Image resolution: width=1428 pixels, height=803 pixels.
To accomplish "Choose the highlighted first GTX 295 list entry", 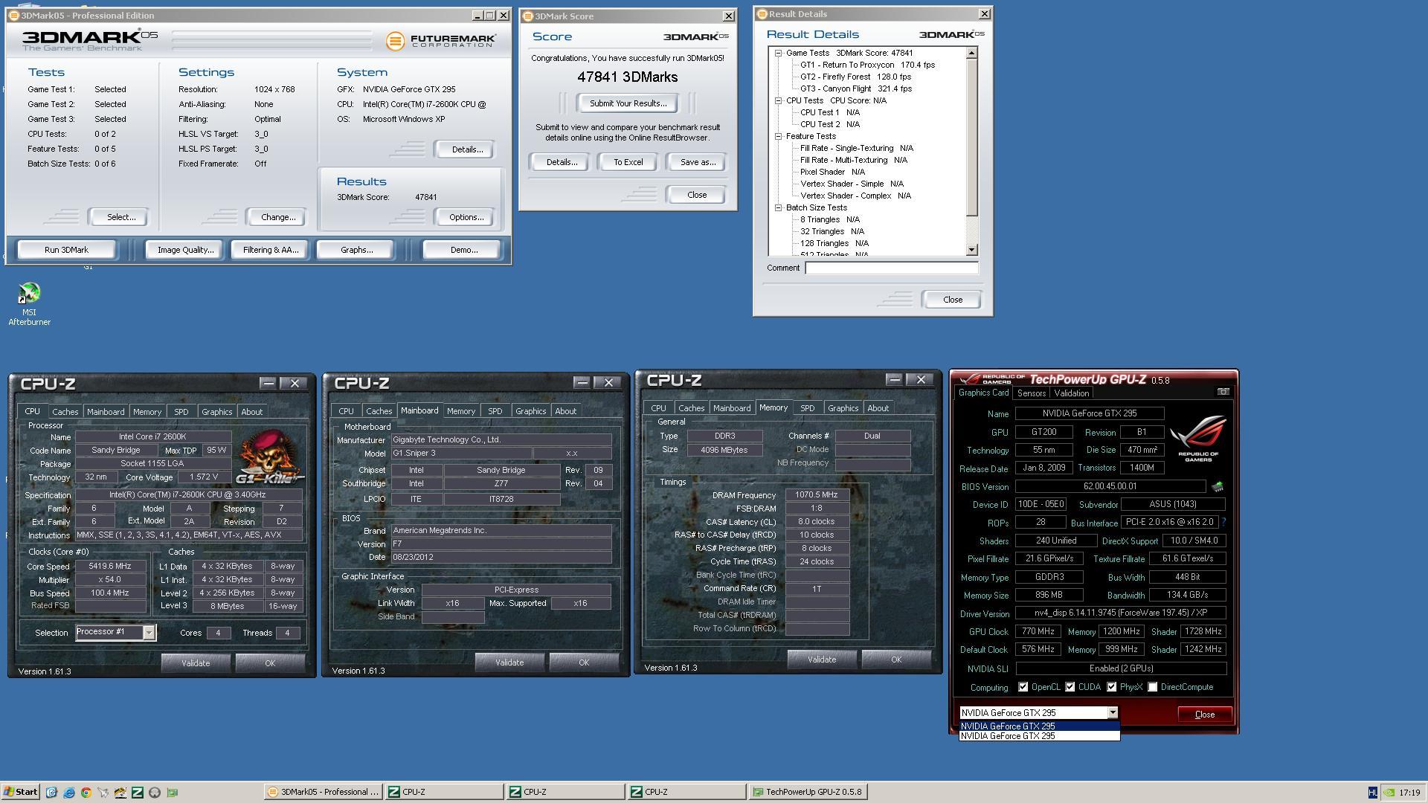I will click(x=1039, y=726).
